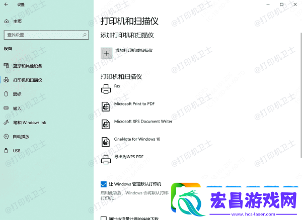Go back with the arrow in Settings
Viewport: 302px width, 220px height.
coord(6,4)
